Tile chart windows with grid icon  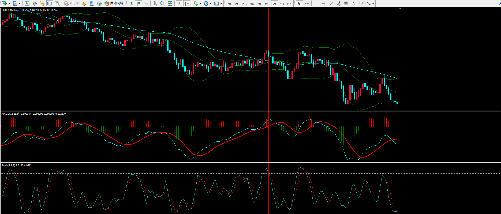(x=170, y=3)
